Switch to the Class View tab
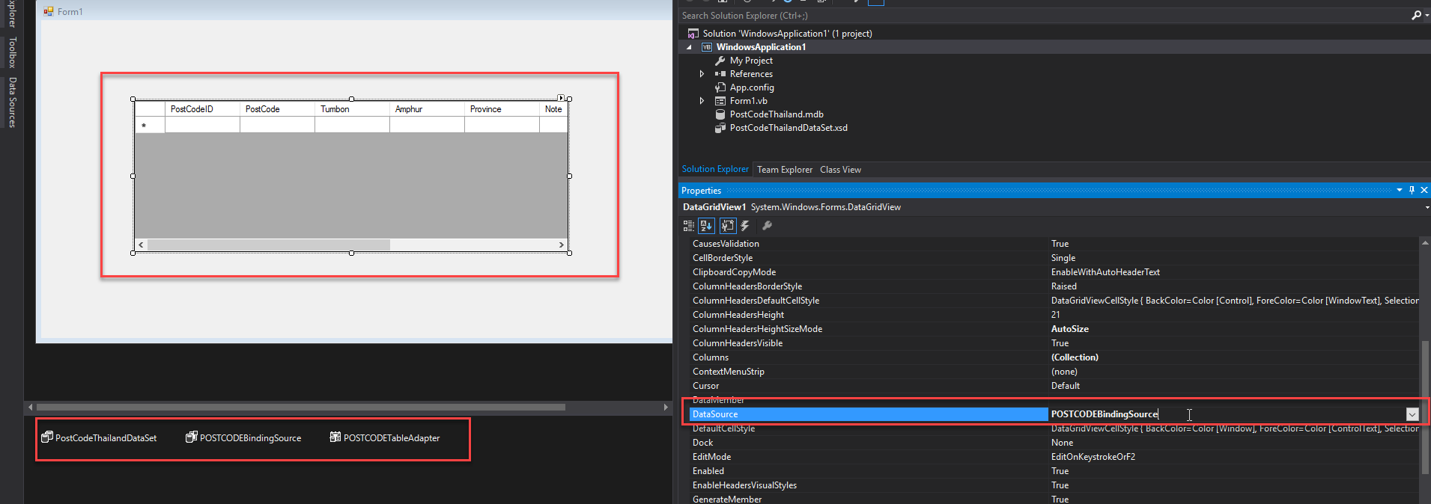 click(x=840, y=170)
